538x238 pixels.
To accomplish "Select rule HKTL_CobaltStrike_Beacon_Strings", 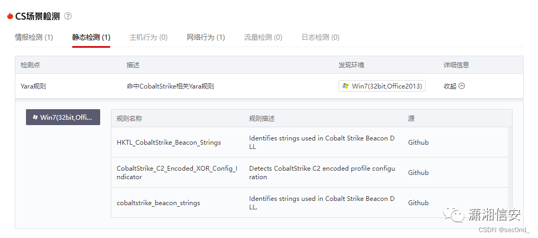I will [169, 142].
